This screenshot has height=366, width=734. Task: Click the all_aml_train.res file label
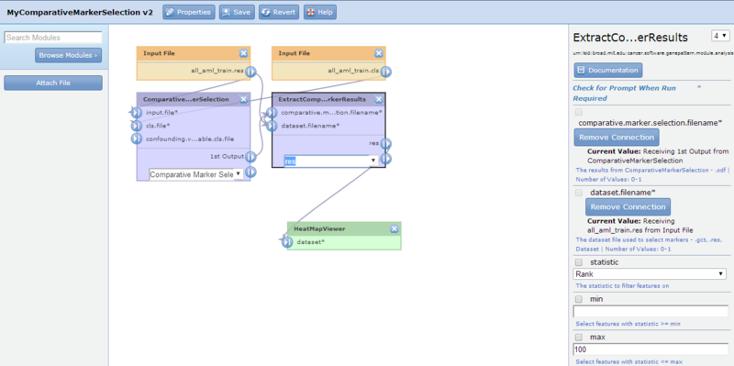(217, 72)
